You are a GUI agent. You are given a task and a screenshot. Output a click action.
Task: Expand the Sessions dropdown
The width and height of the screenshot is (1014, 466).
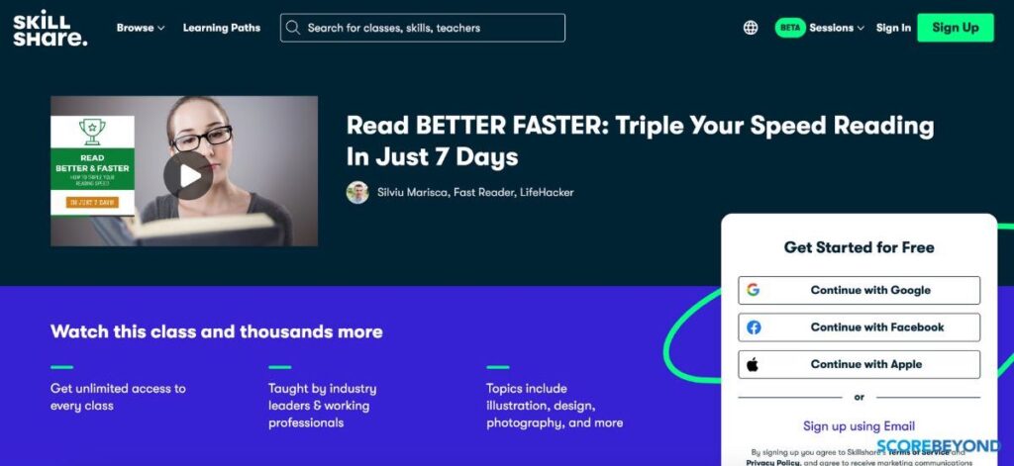[837, 28]
